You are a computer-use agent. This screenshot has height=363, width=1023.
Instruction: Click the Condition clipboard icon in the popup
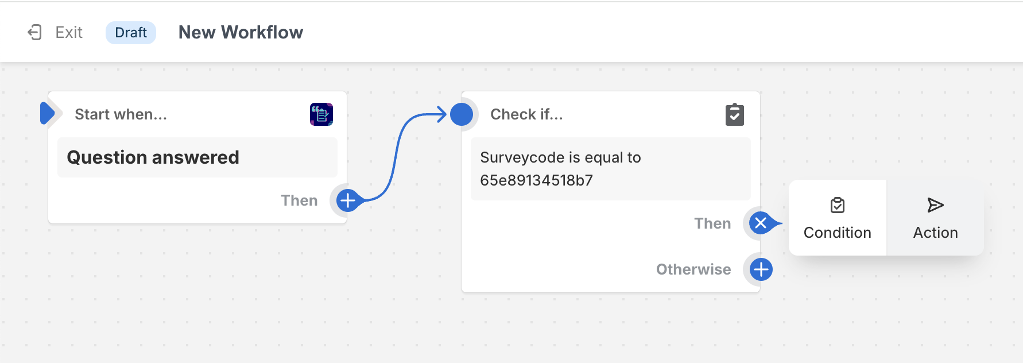(x=838, y=205)
